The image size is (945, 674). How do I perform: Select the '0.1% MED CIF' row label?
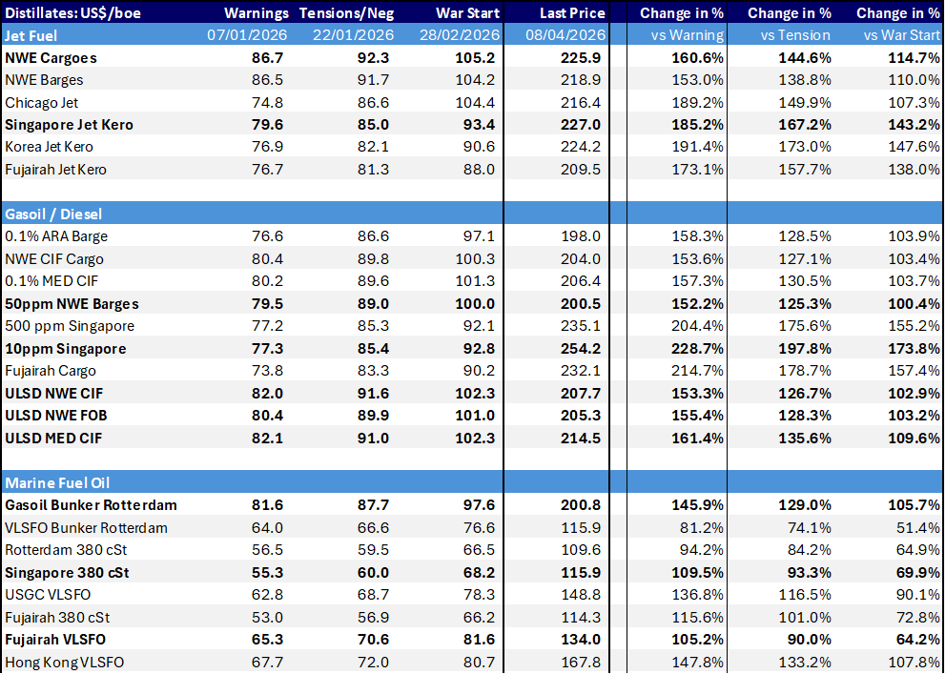pyautogui.click(x=51, y=281)
